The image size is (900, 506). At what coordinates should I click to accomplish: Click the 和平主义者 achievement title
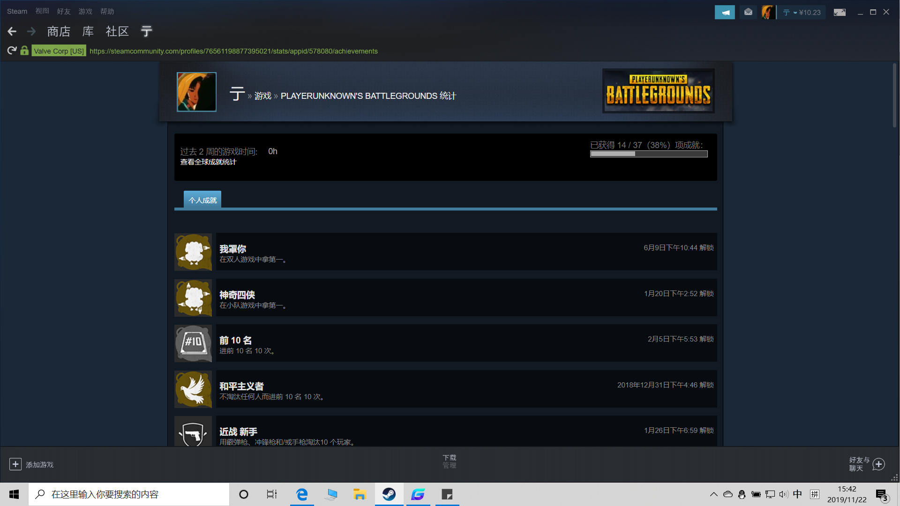(241, 386)
